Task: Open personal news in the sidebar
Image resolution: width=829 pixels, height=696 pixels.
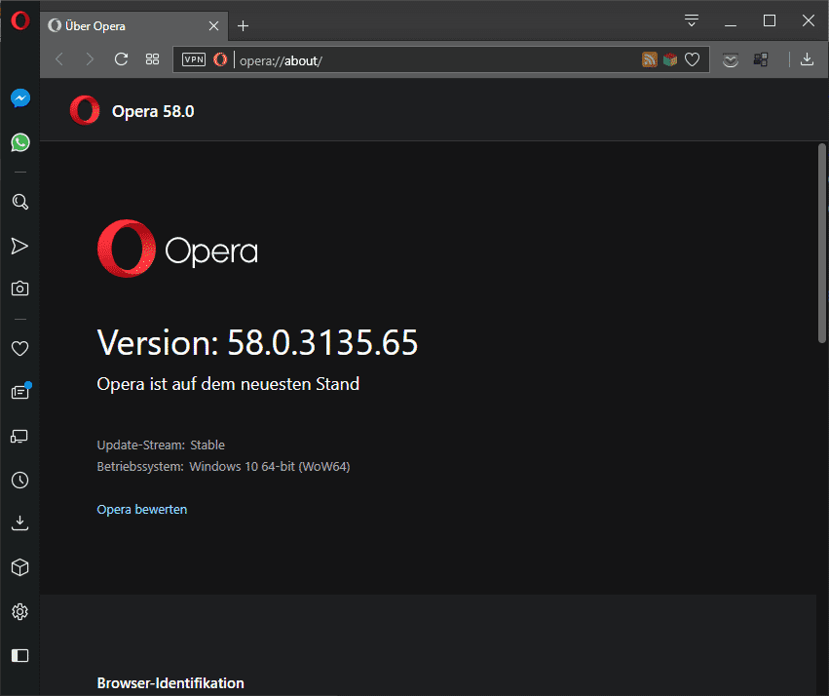Action: 20,392
